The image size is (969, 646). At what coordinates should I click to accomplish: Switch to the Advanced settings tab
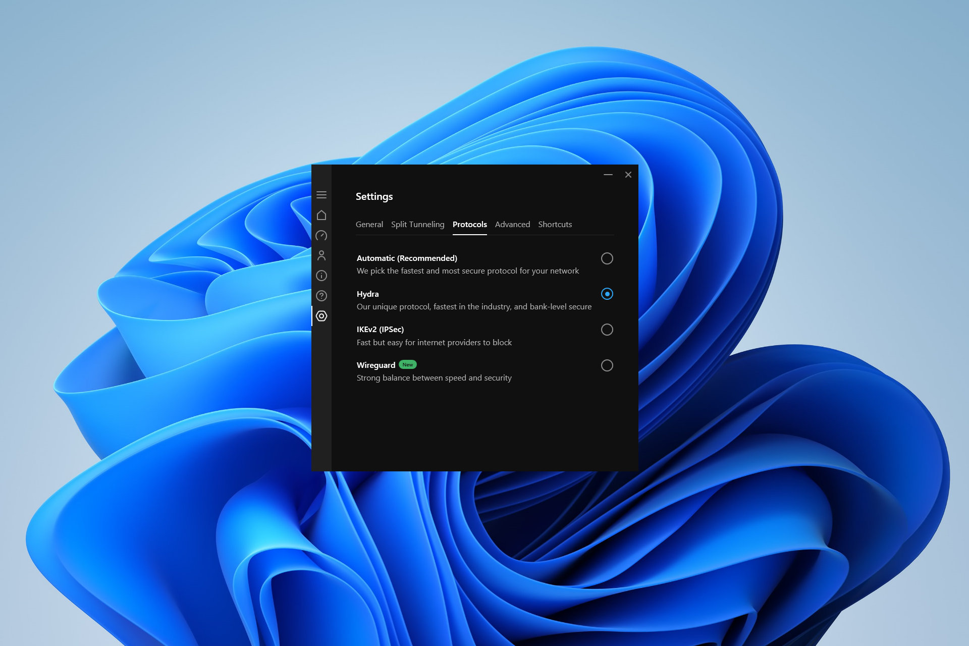tap(512, 224)
